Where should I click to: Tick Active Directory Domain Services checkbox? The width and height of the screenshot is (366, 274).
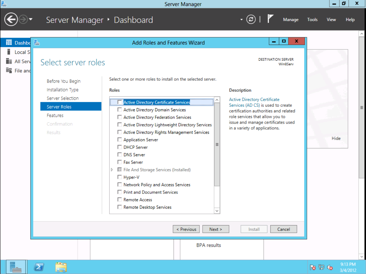(119, 110)
